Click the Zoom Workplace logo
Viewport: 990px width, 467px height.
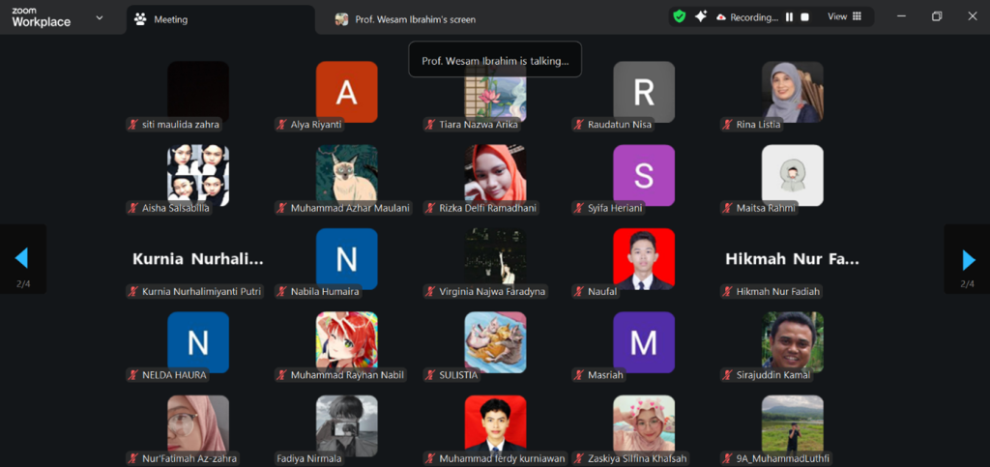41,17
